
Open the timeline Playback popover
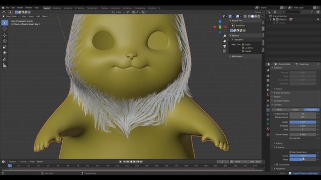(14, 161)
